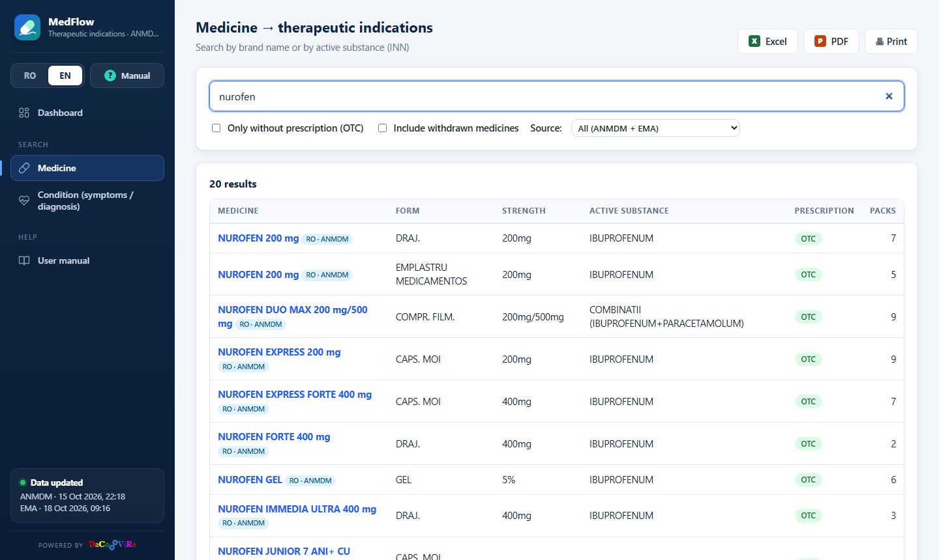
Task: Switch language to EN
Action: [65, 76]
